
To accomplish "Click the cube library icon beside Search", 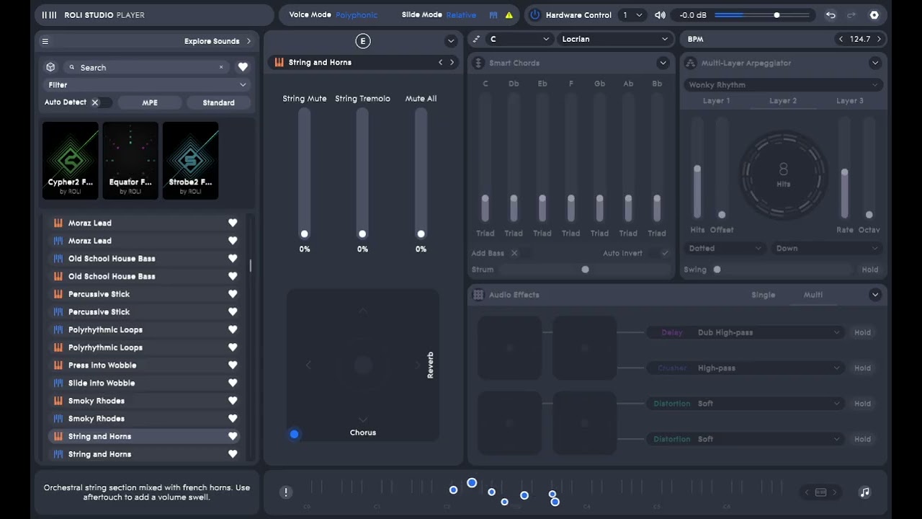I will (50, 67).
